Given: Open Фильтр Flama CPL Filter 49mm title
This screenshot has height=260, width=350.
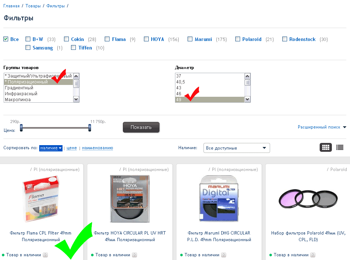Looking at the screenshot, I should click(41, 236).
